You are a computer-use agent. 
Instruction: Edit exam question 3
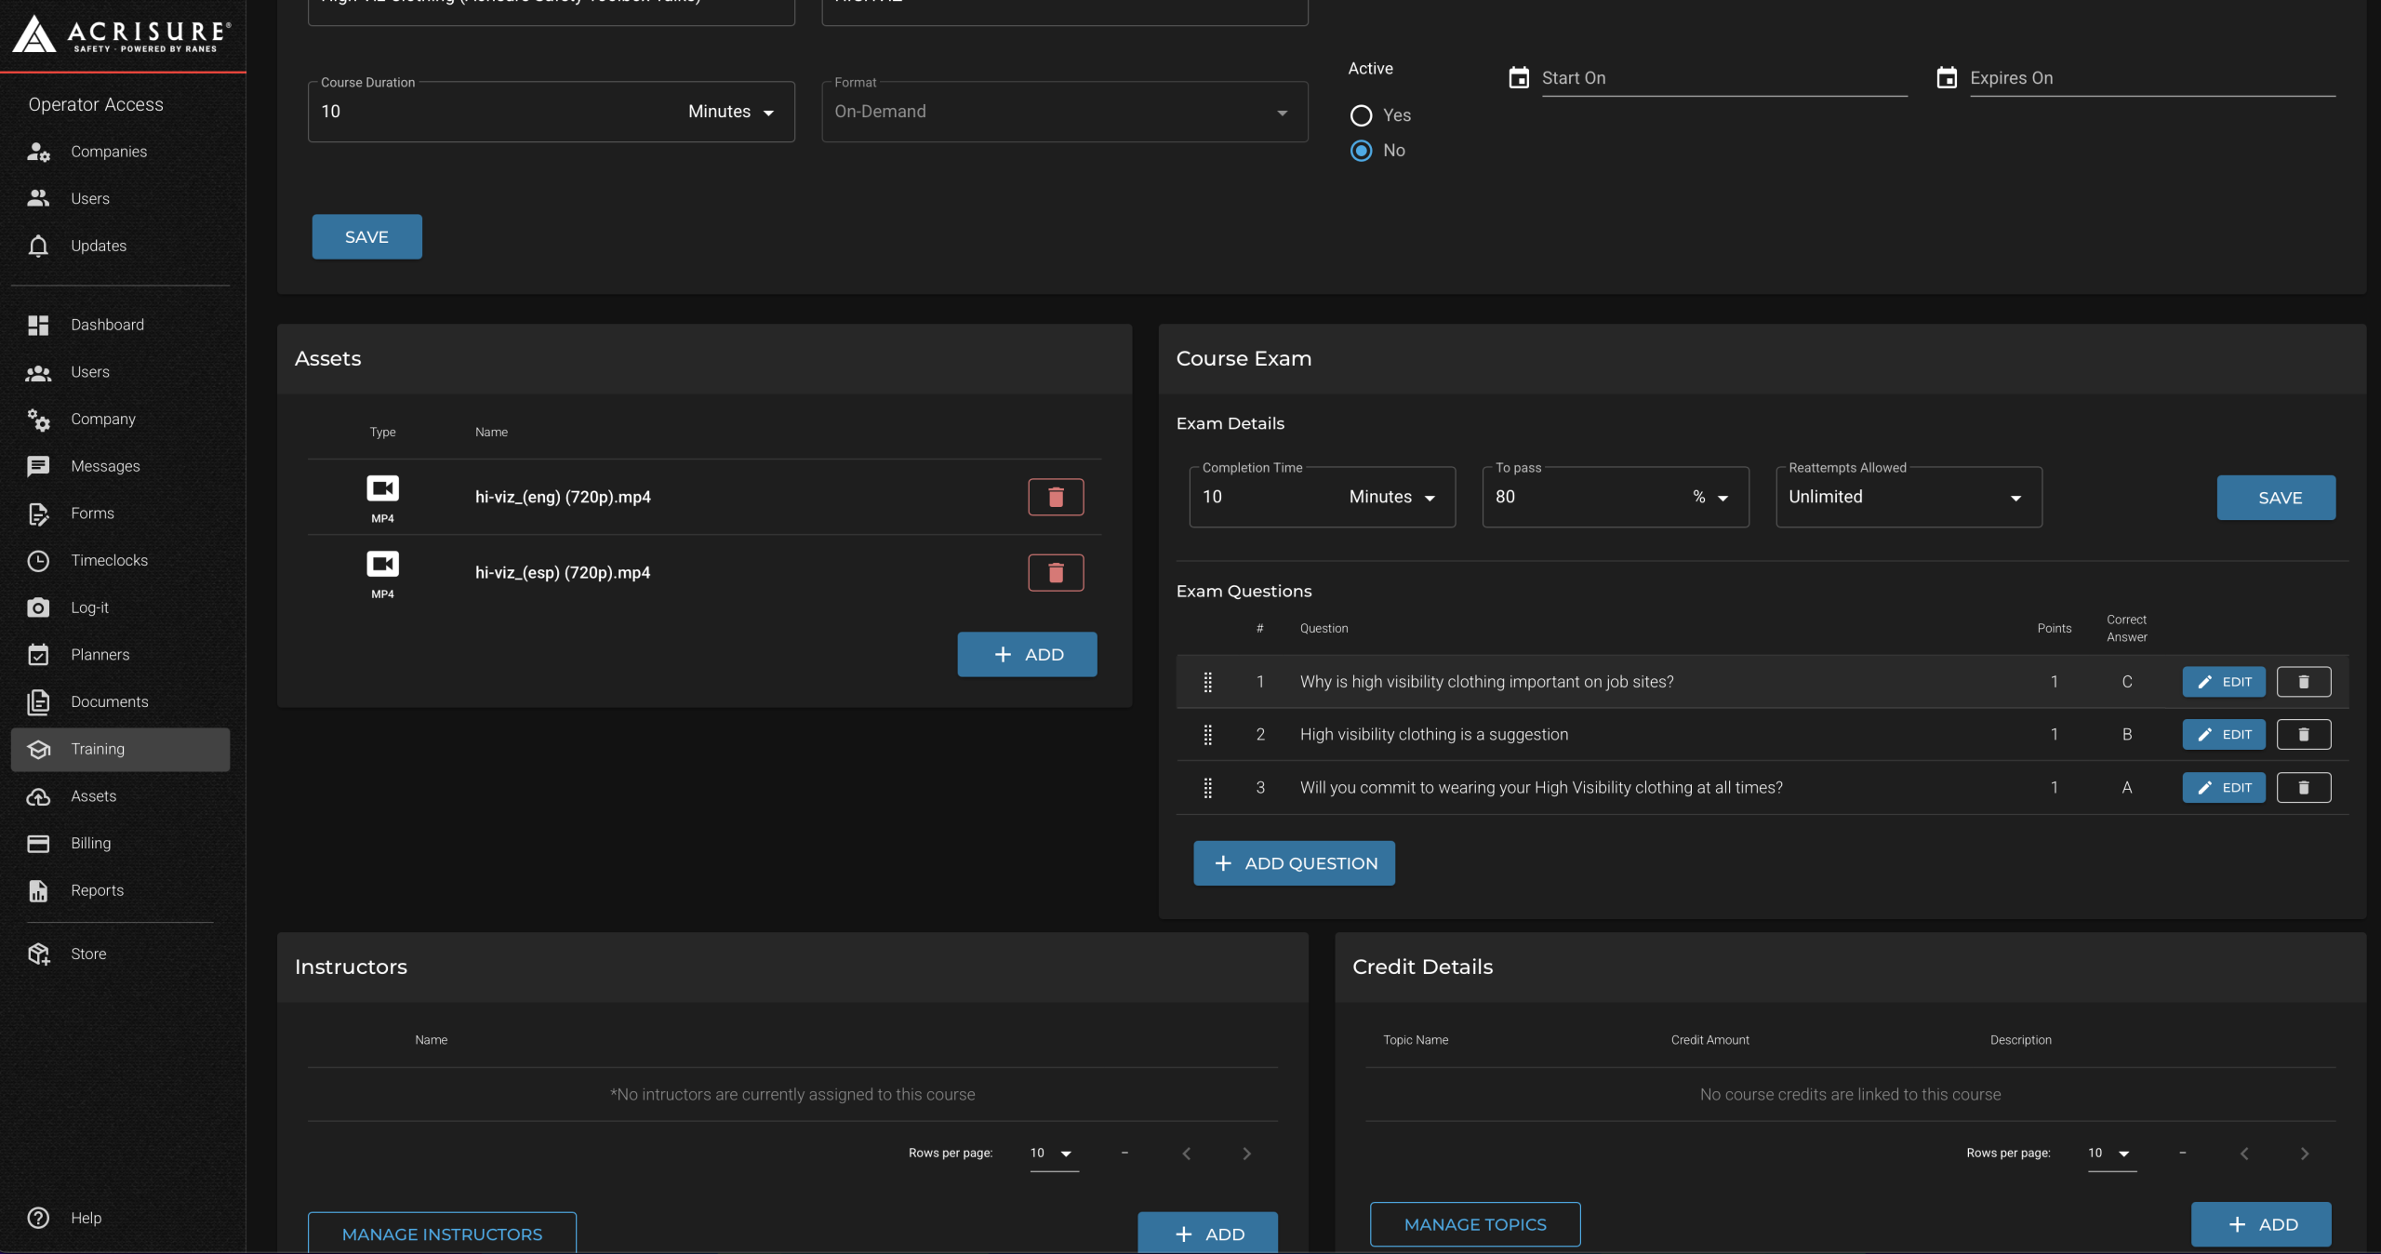click(x=2224, y=787)
